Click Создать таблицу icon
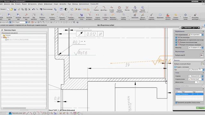205x115 pixels. 123,17
